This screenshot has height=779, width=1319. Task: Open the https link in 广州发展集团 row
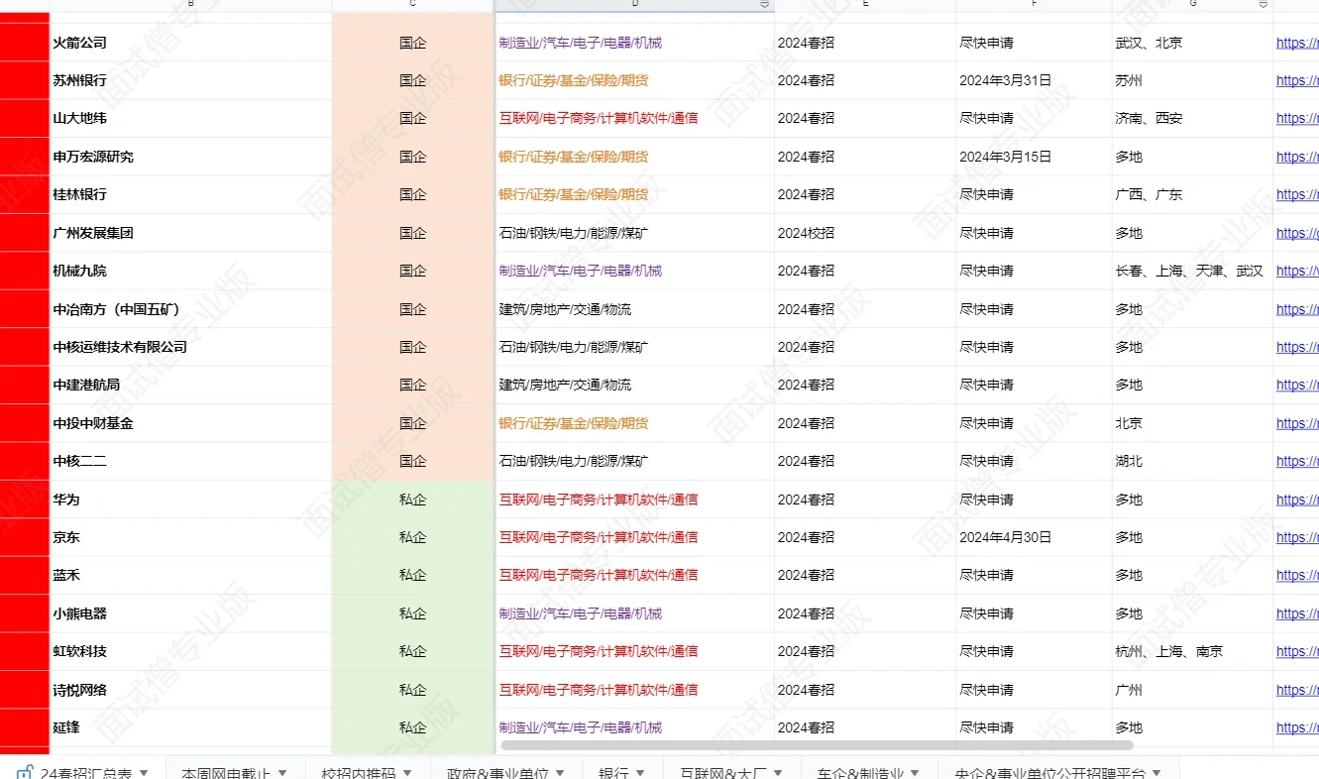click(x=1297, y=233)
